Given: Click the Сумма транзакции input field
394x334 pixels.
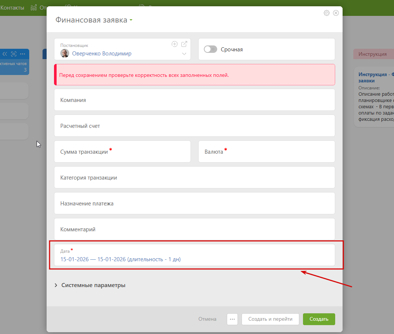Looking at the screenshot, I should 122,151.
